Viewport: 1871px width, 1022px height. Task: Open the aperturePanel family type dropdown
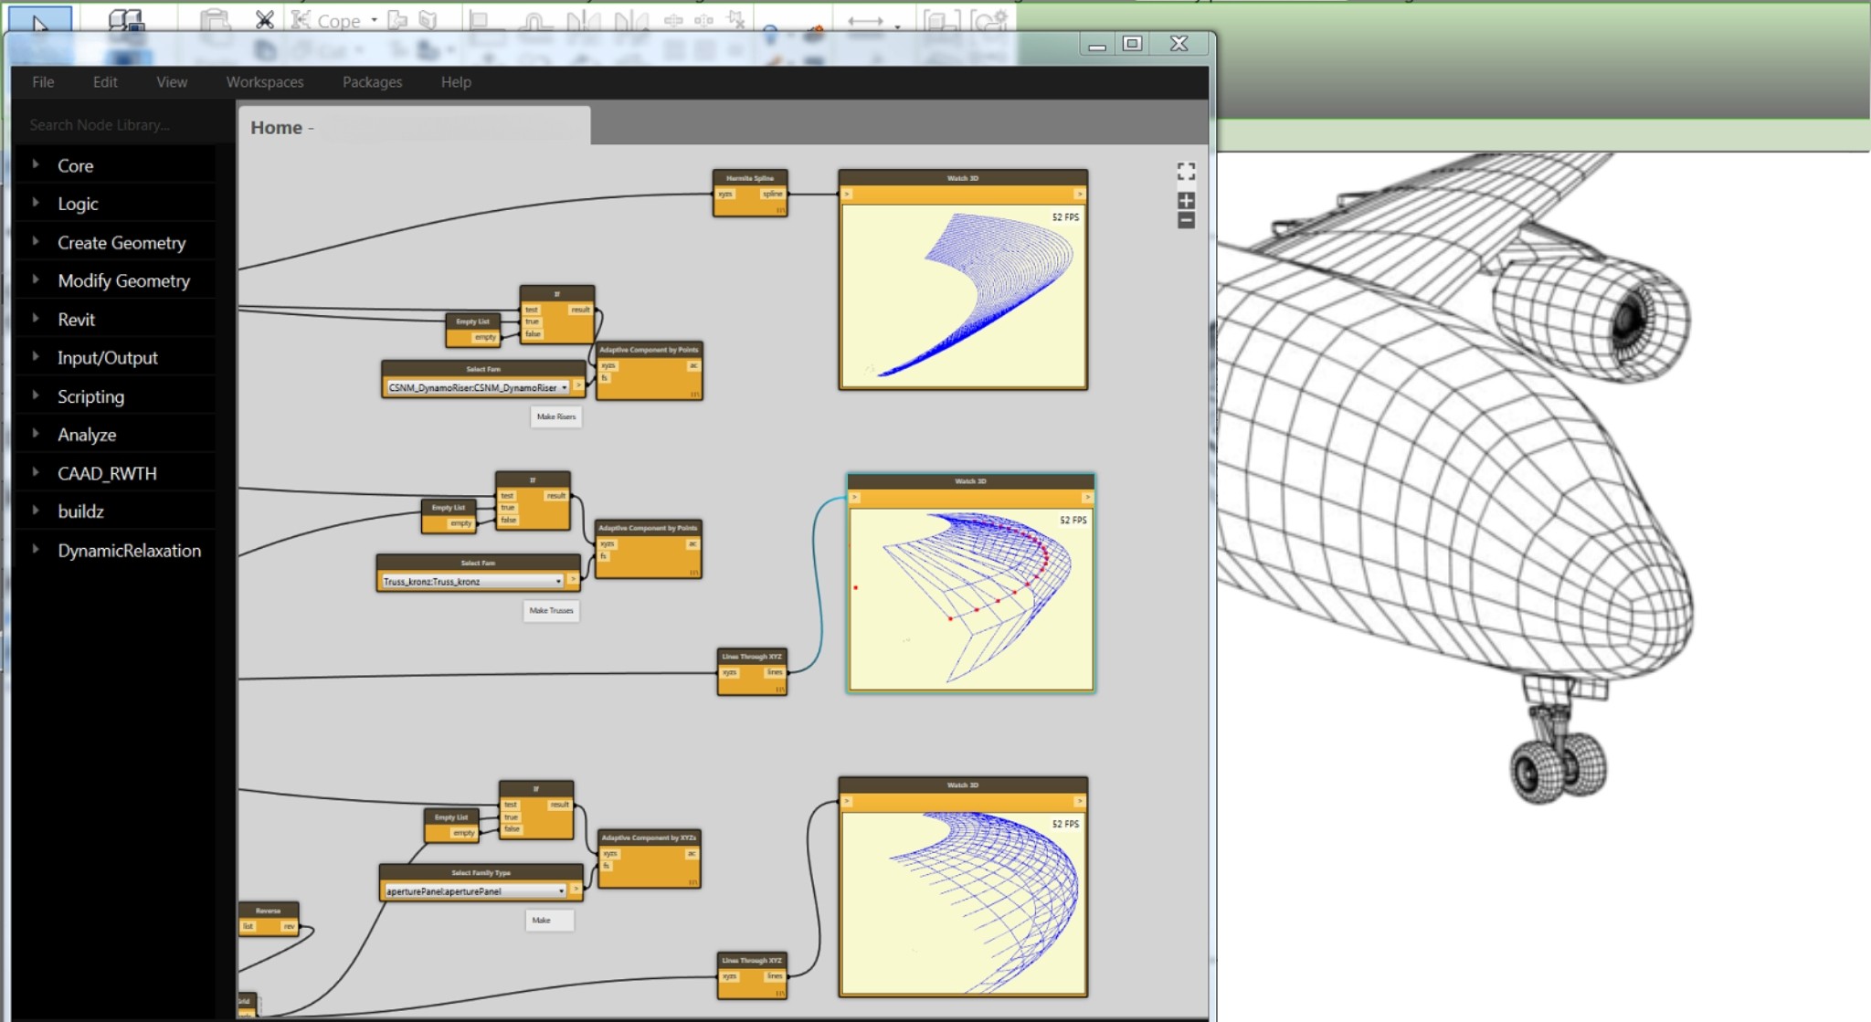point(561,890)
